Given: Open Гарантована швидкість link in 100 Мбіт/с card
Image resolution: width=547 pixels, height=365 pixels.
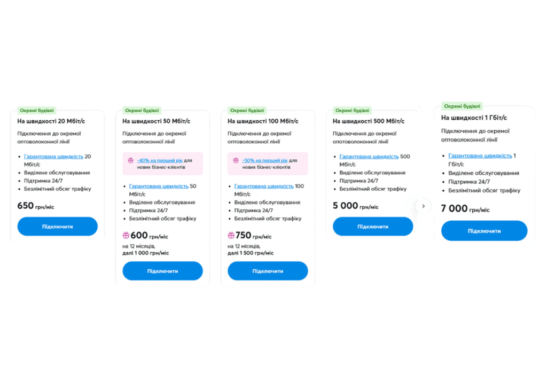Looking at the screenshot, I should point(264,186).
